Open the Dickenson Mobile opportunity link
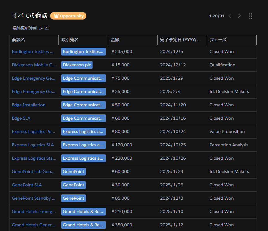The image size is (268, 231). pyautogui.click(x=34, y=65)
